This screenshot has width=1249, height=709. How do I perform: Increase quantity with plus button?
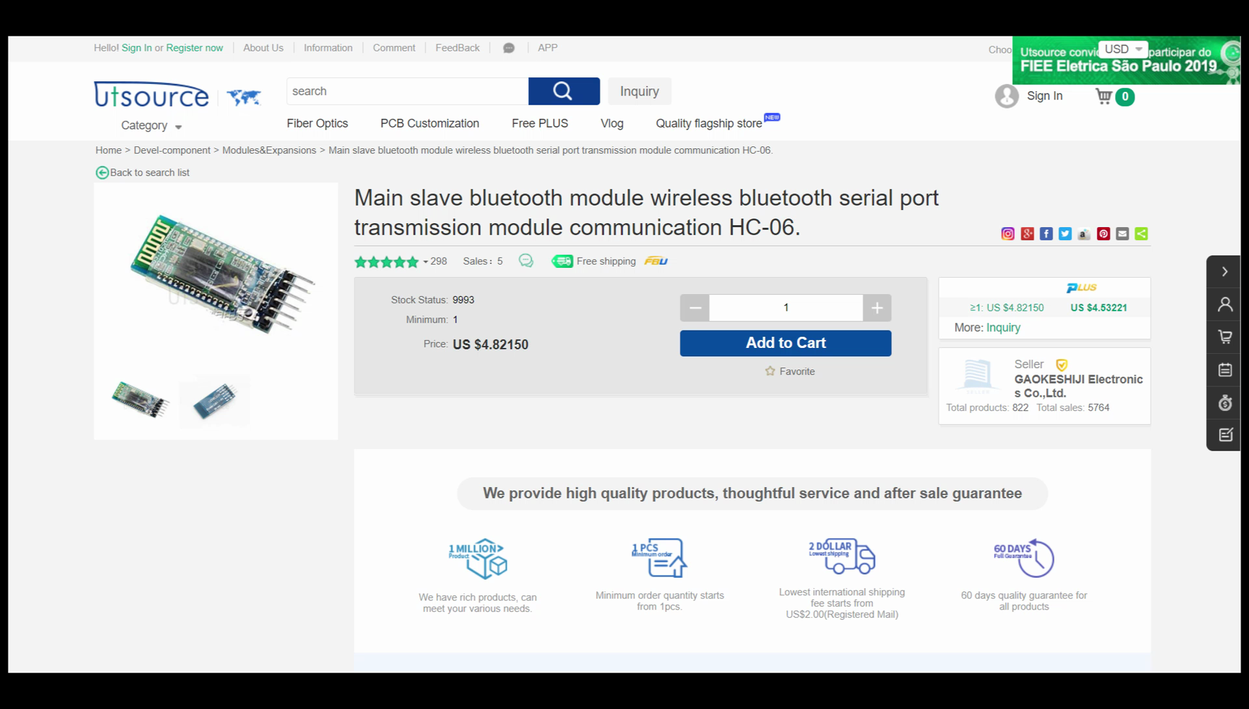coord(877,308)
